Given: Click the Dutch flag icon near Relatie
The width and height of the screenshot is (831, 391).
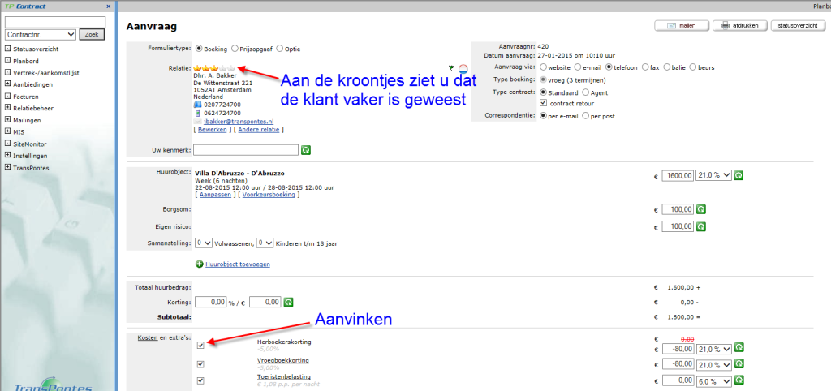Looking at the screenshot, I should (463, 69).
